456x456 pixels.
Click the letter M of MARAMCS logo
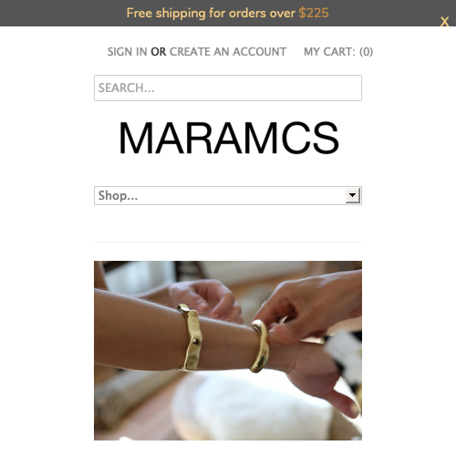[x=136, y=138]
